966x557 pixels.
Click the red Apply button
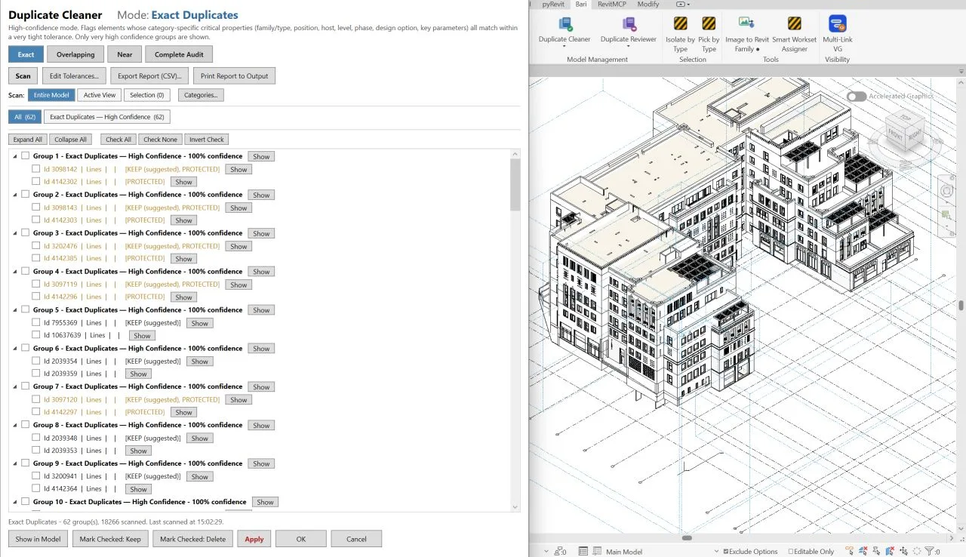[254, 539]
